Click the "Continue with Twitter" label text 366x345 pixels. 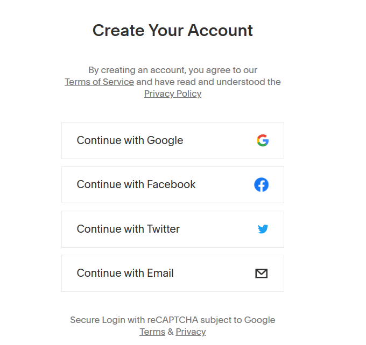128,229
